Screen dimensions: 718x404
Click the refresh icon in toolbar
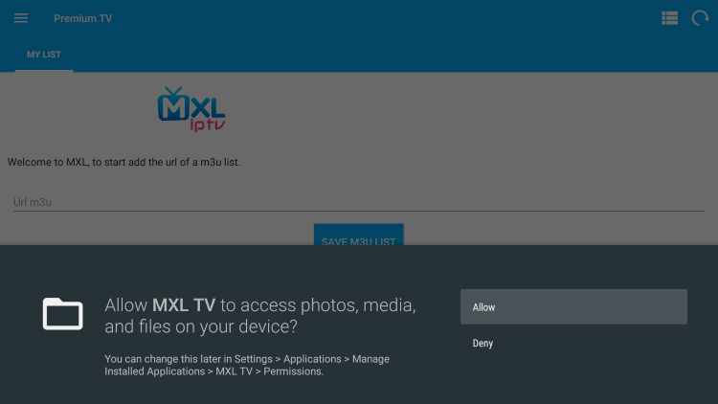tap(700, 18)
